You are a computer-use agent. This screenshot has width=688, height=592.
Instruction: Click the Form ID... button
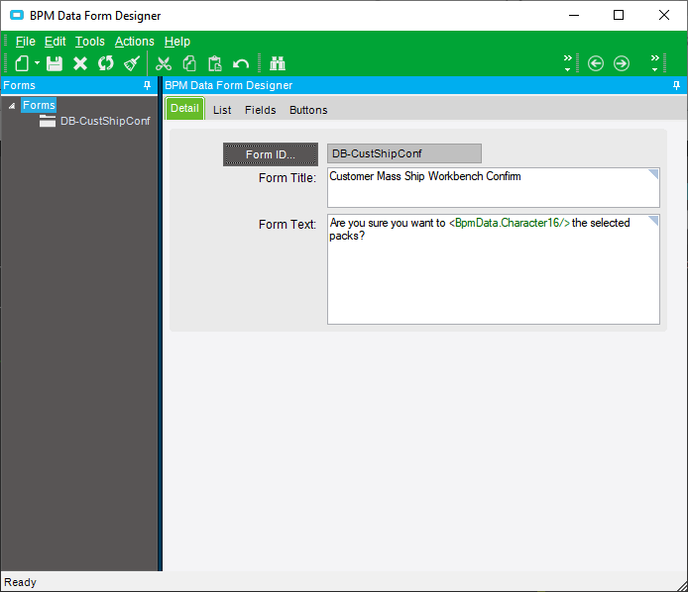pos(271,154)
